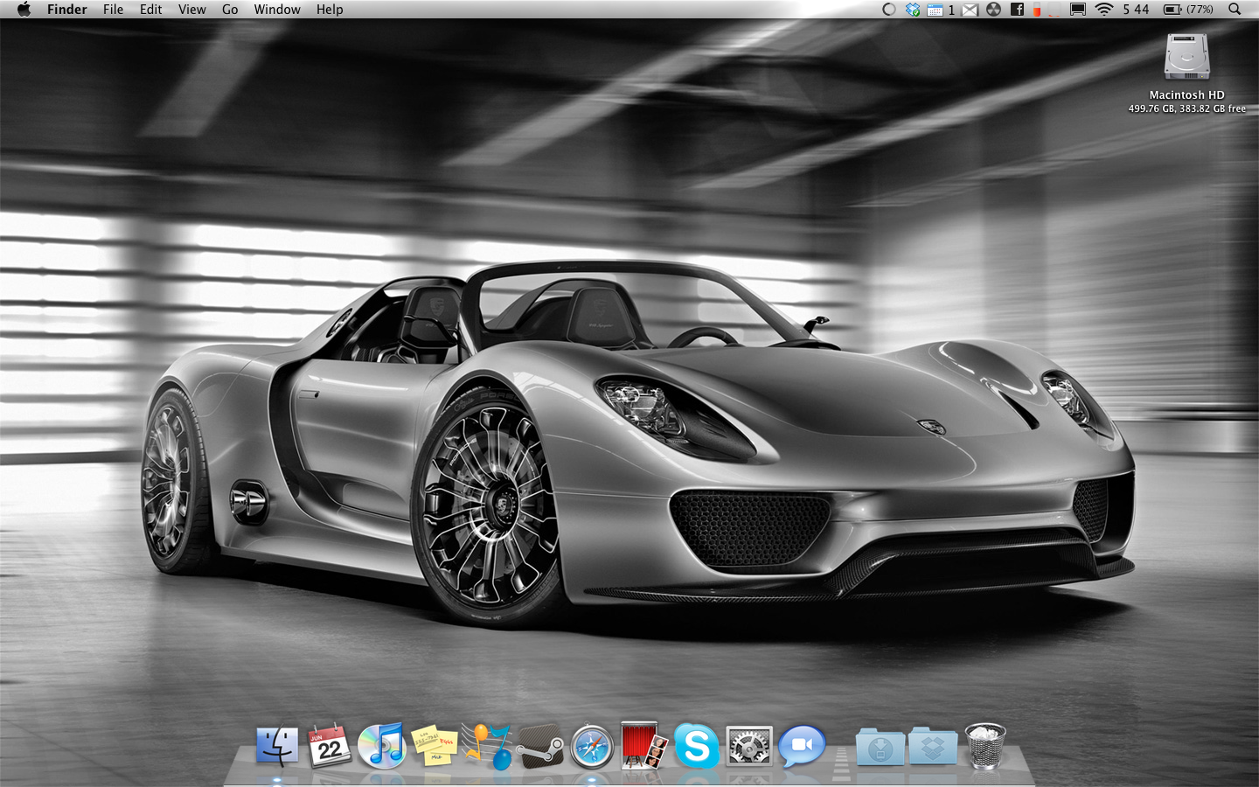The image size is (1259, 787).
Task: Launch Skype from the Dock
Action: point(697,746)
